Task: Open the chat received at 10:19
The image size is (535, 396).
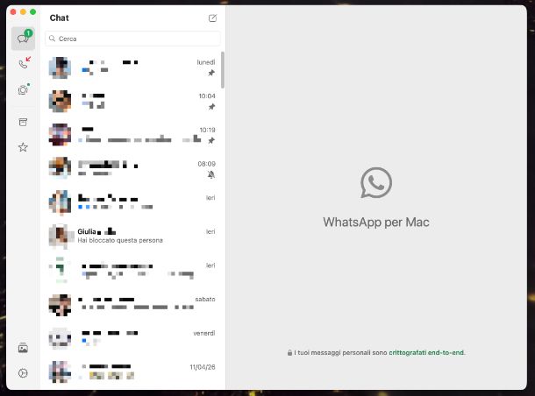Action: (132, 135)
